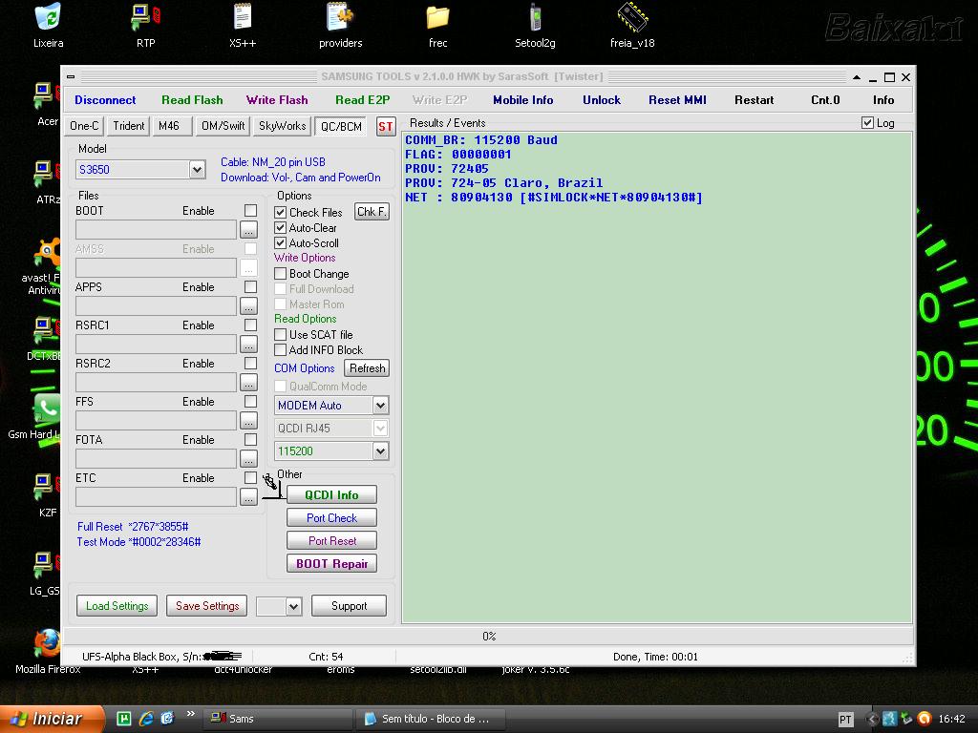Image resolution: width=978 pixels, height=733 pixels.
Task: Switch to the One-C tab
Action: point(84,126)
